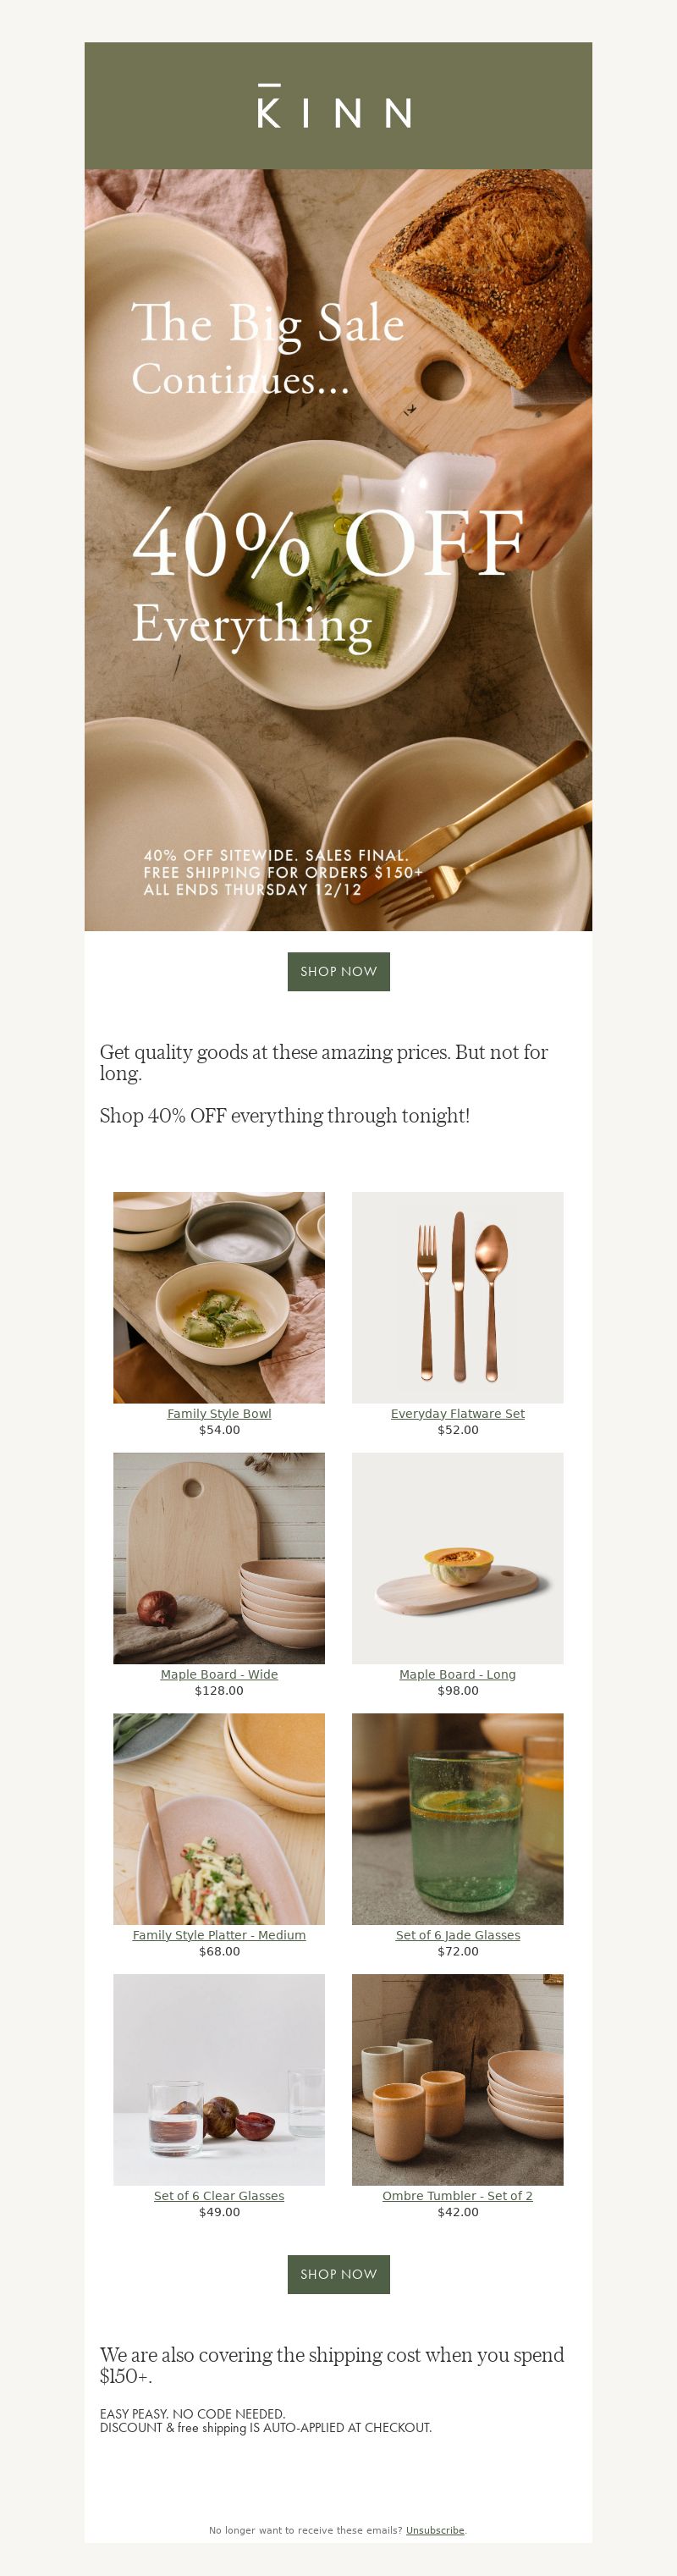Viewport: 677px width, 2576px height.
Task: Open the jade glasses product image
Action: tap(457, 1819)
